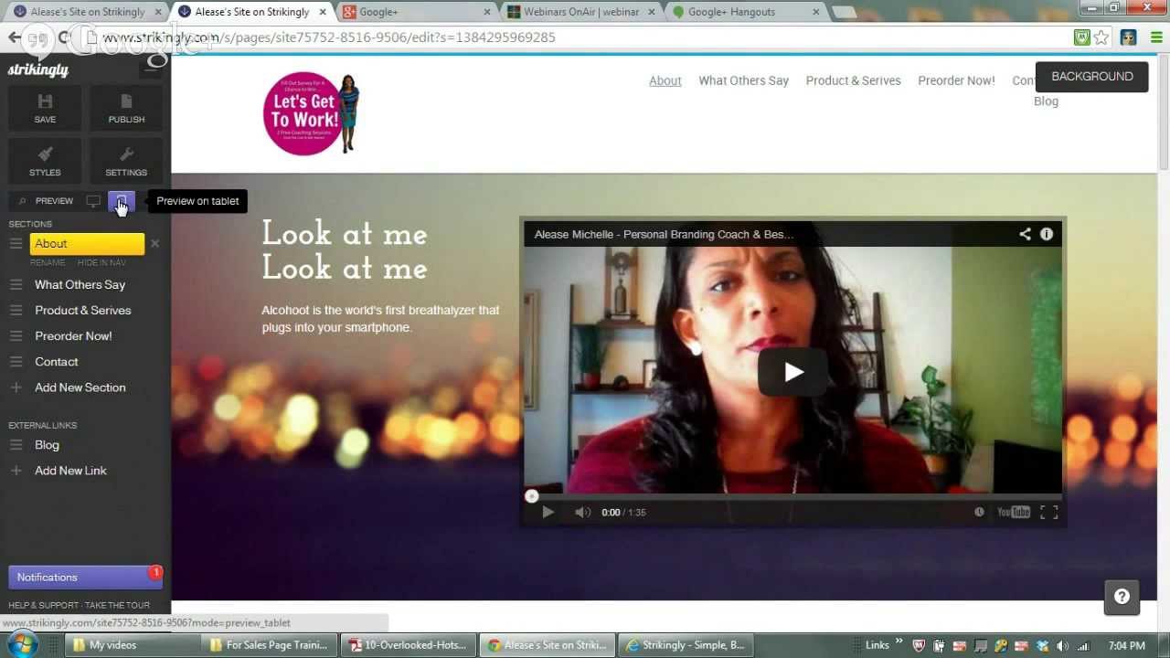This screenshot has width=1170, height=658.
Task: Toggle video fullscreen icon
Action: coord(1049,513)
